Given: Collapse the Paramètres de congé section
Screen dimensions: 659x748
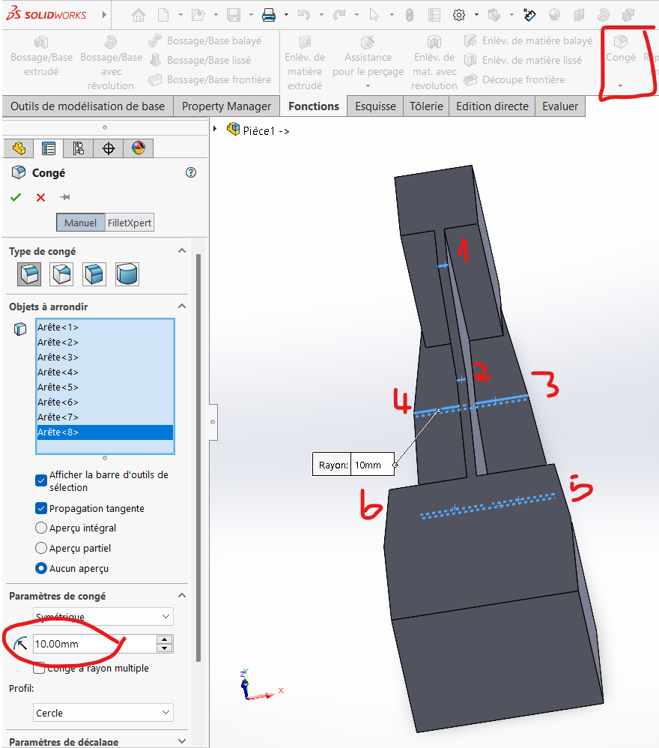Looking at the screenshot, I should pyautogui.click(x=181, y=596).
